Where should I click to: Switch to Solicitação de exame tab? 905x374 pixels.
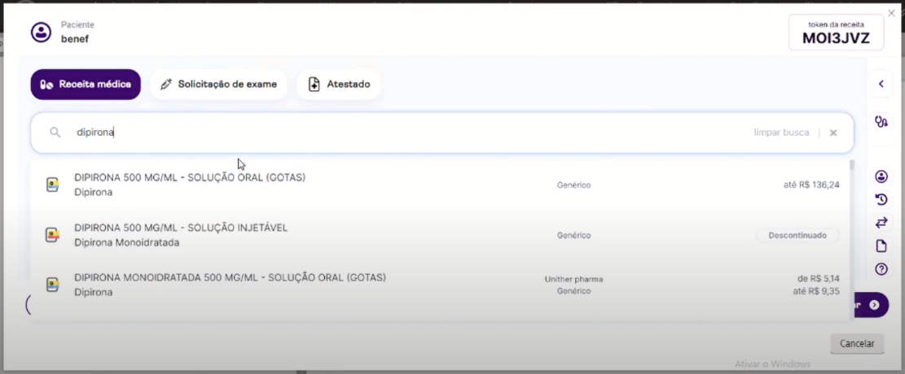[x=219, y=84]
